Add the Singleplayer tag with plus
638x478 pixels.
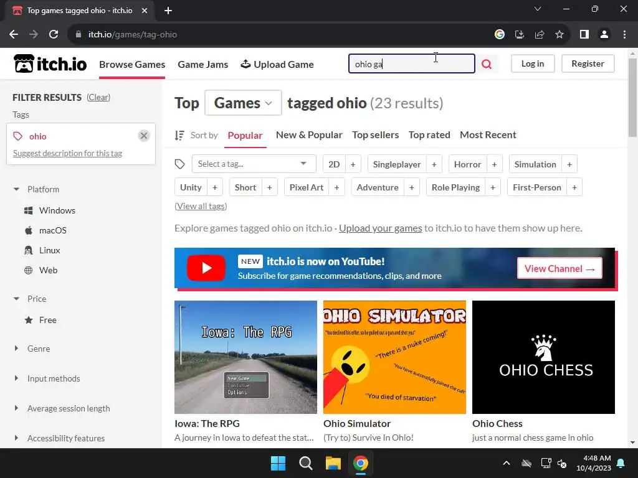(434, 164)
